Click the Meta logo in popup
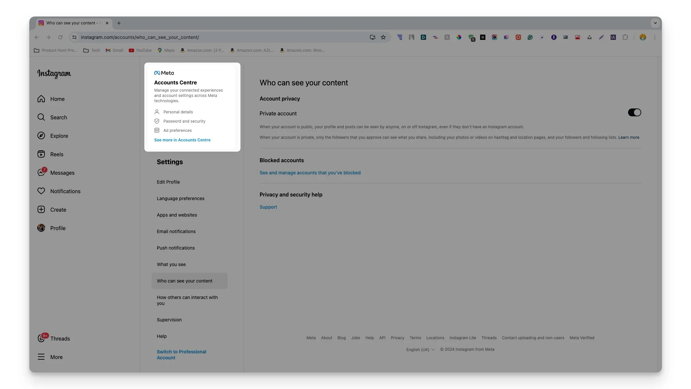691x389 pixels. (x=164, y=73)
